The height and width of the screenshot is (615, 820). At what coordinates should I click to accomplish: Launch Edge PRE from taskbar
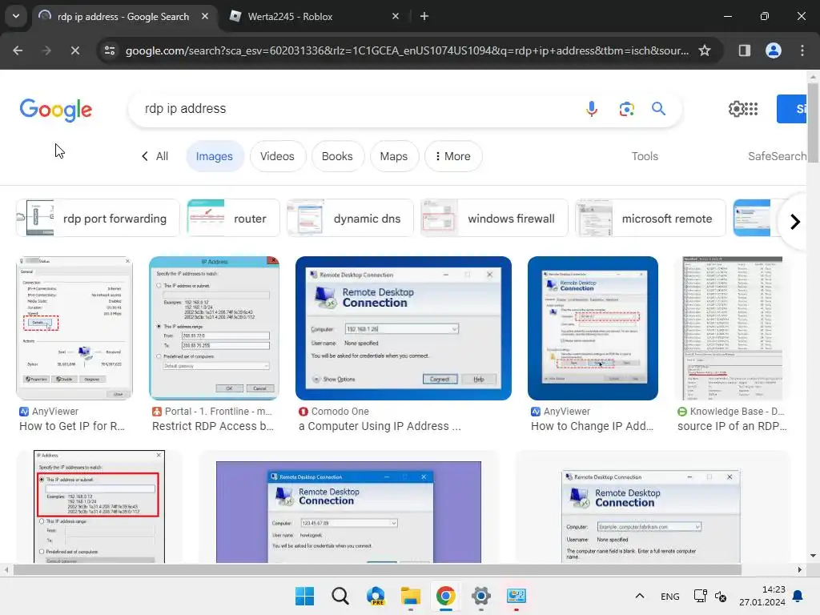click(x=376, y=596)
